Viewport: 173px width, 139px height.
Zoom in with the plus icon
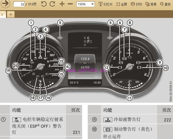pyautogui.click(x=62, y=4)
